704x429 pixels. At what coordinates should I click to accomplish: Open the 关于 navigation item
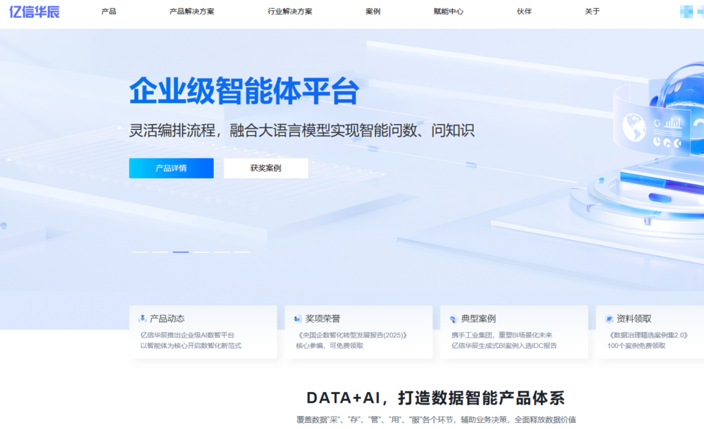pyautogui.click(x=592, y=12)
